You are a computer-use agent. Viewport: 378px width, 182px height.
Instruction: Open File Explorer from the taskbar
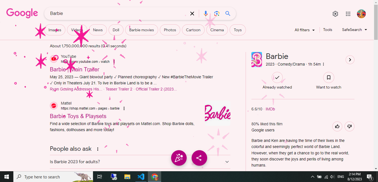127,177
